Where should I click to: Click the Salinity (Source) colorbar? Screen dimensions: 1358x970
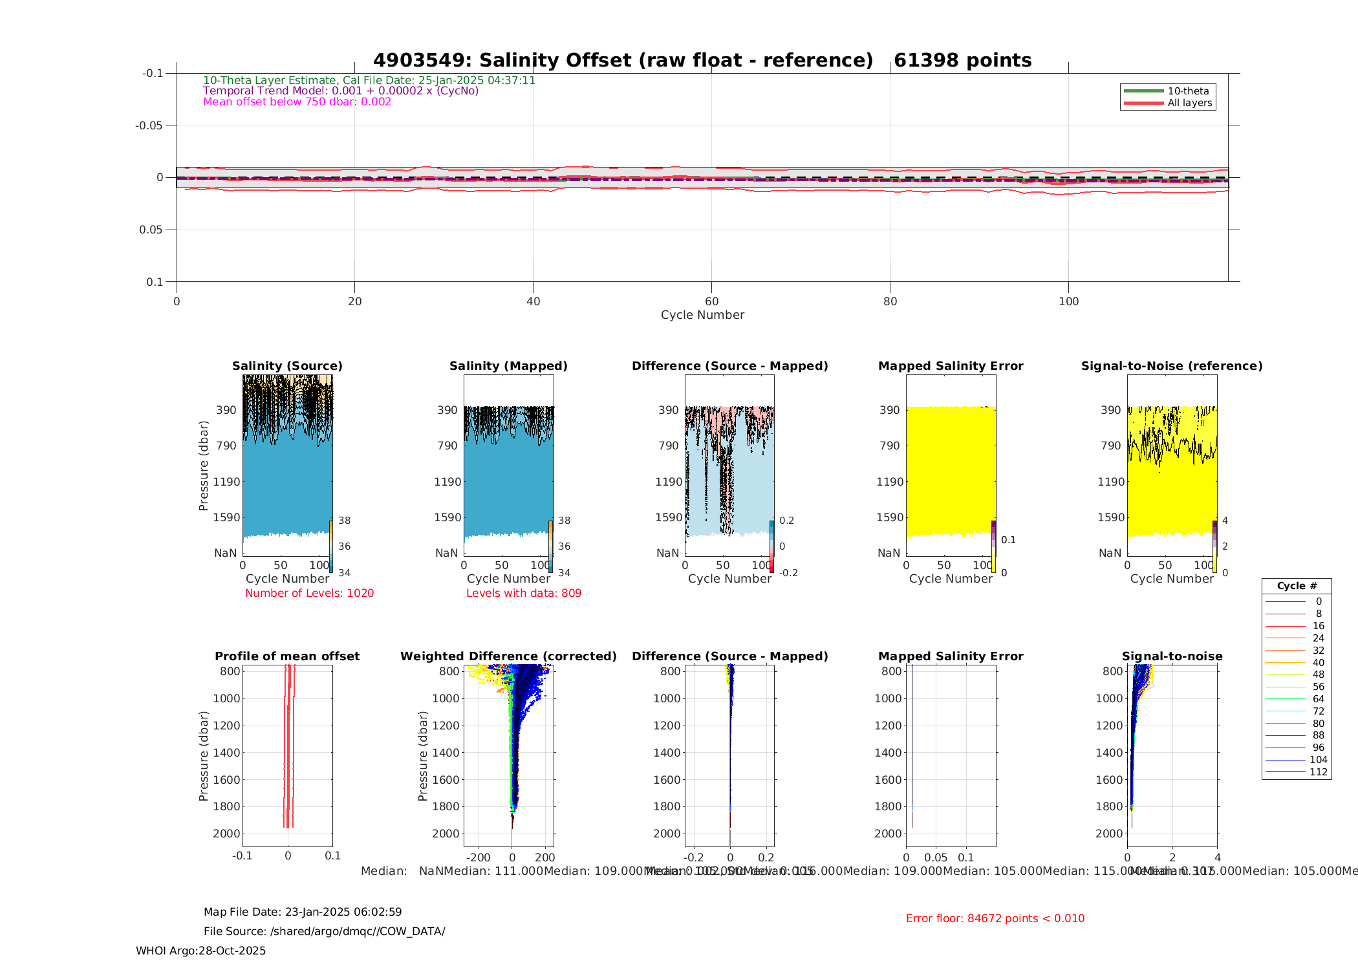pyautogui.click(x=331, y=546)
